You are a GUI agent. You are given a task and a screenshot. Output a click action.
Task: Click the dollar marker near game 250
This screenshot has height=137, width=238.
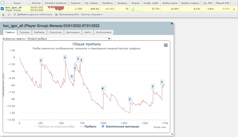point(41,61)
